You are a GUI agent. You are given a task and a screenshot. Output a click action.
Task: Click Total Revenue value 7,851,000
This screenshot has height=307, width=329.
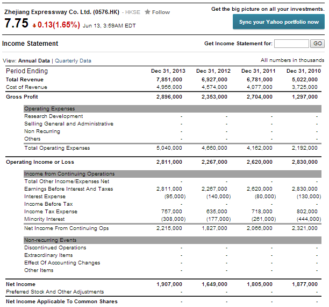pyautogui.click(x=169, y=80)
